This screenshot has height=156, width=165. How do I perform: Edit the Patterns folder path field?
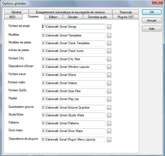pos(73,123)
